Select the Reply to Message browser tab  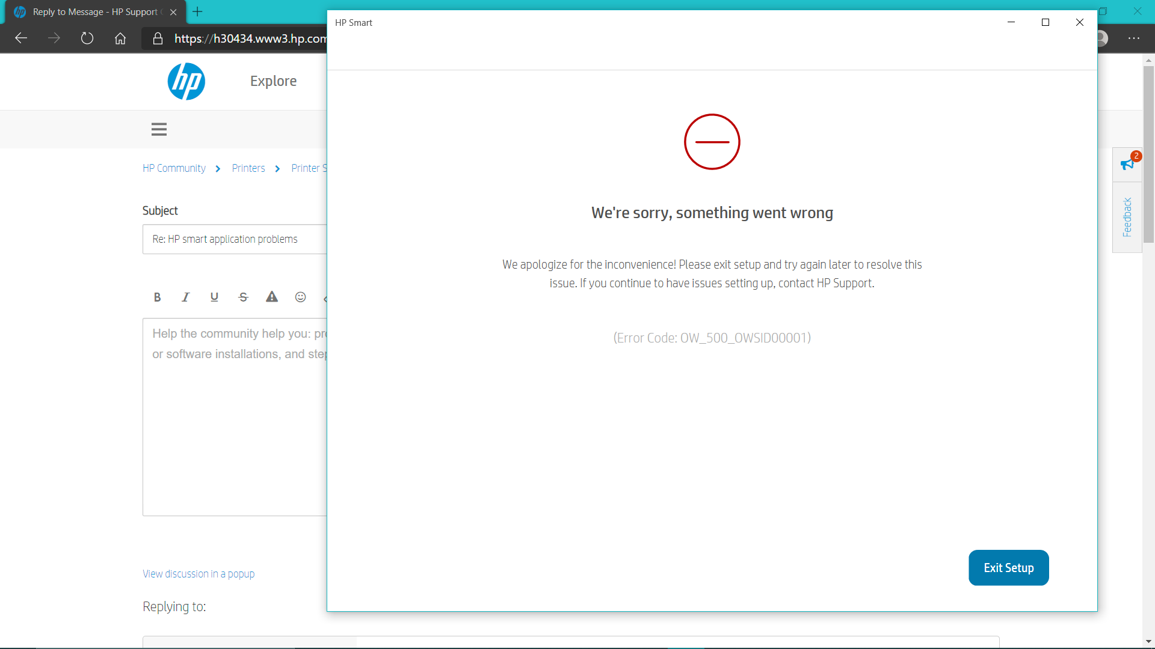pos(94,12)
